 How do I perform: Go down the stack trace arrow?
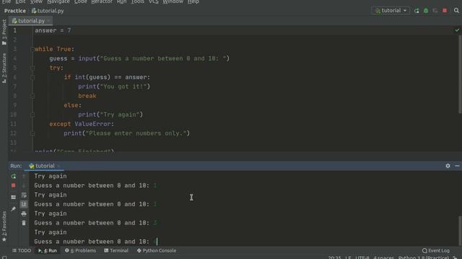coord(24,186)
